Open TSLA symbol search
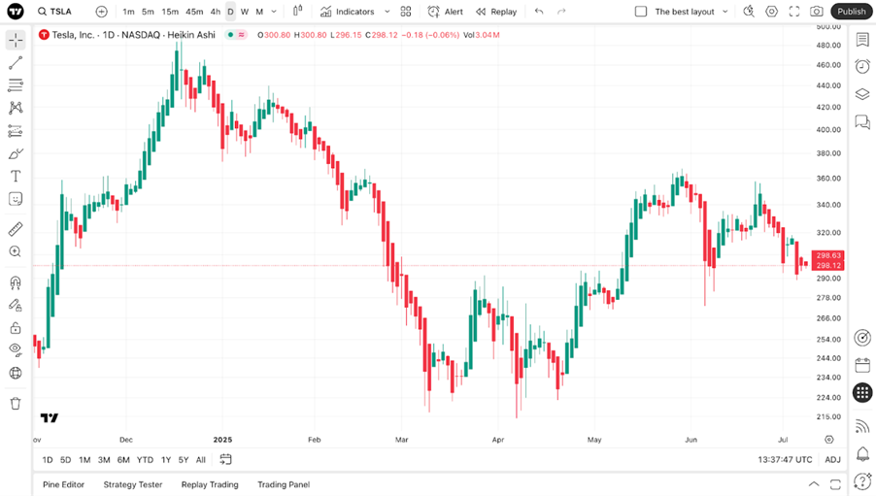 click(54, 12)
